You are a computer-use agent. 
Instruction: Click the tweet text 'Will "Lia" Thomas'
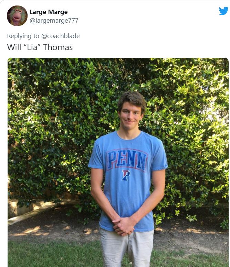(x=40, y=47)
